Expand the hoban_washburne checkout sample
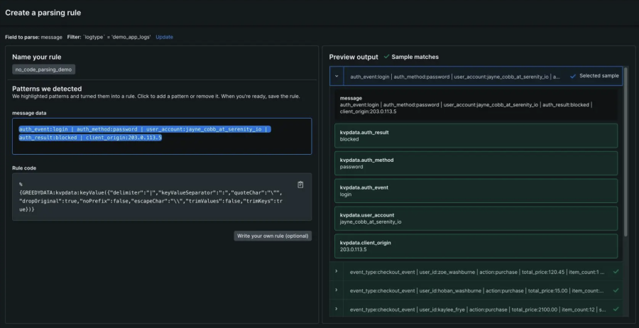This screenshot has width=639, height=328. (x=337, y=290)
